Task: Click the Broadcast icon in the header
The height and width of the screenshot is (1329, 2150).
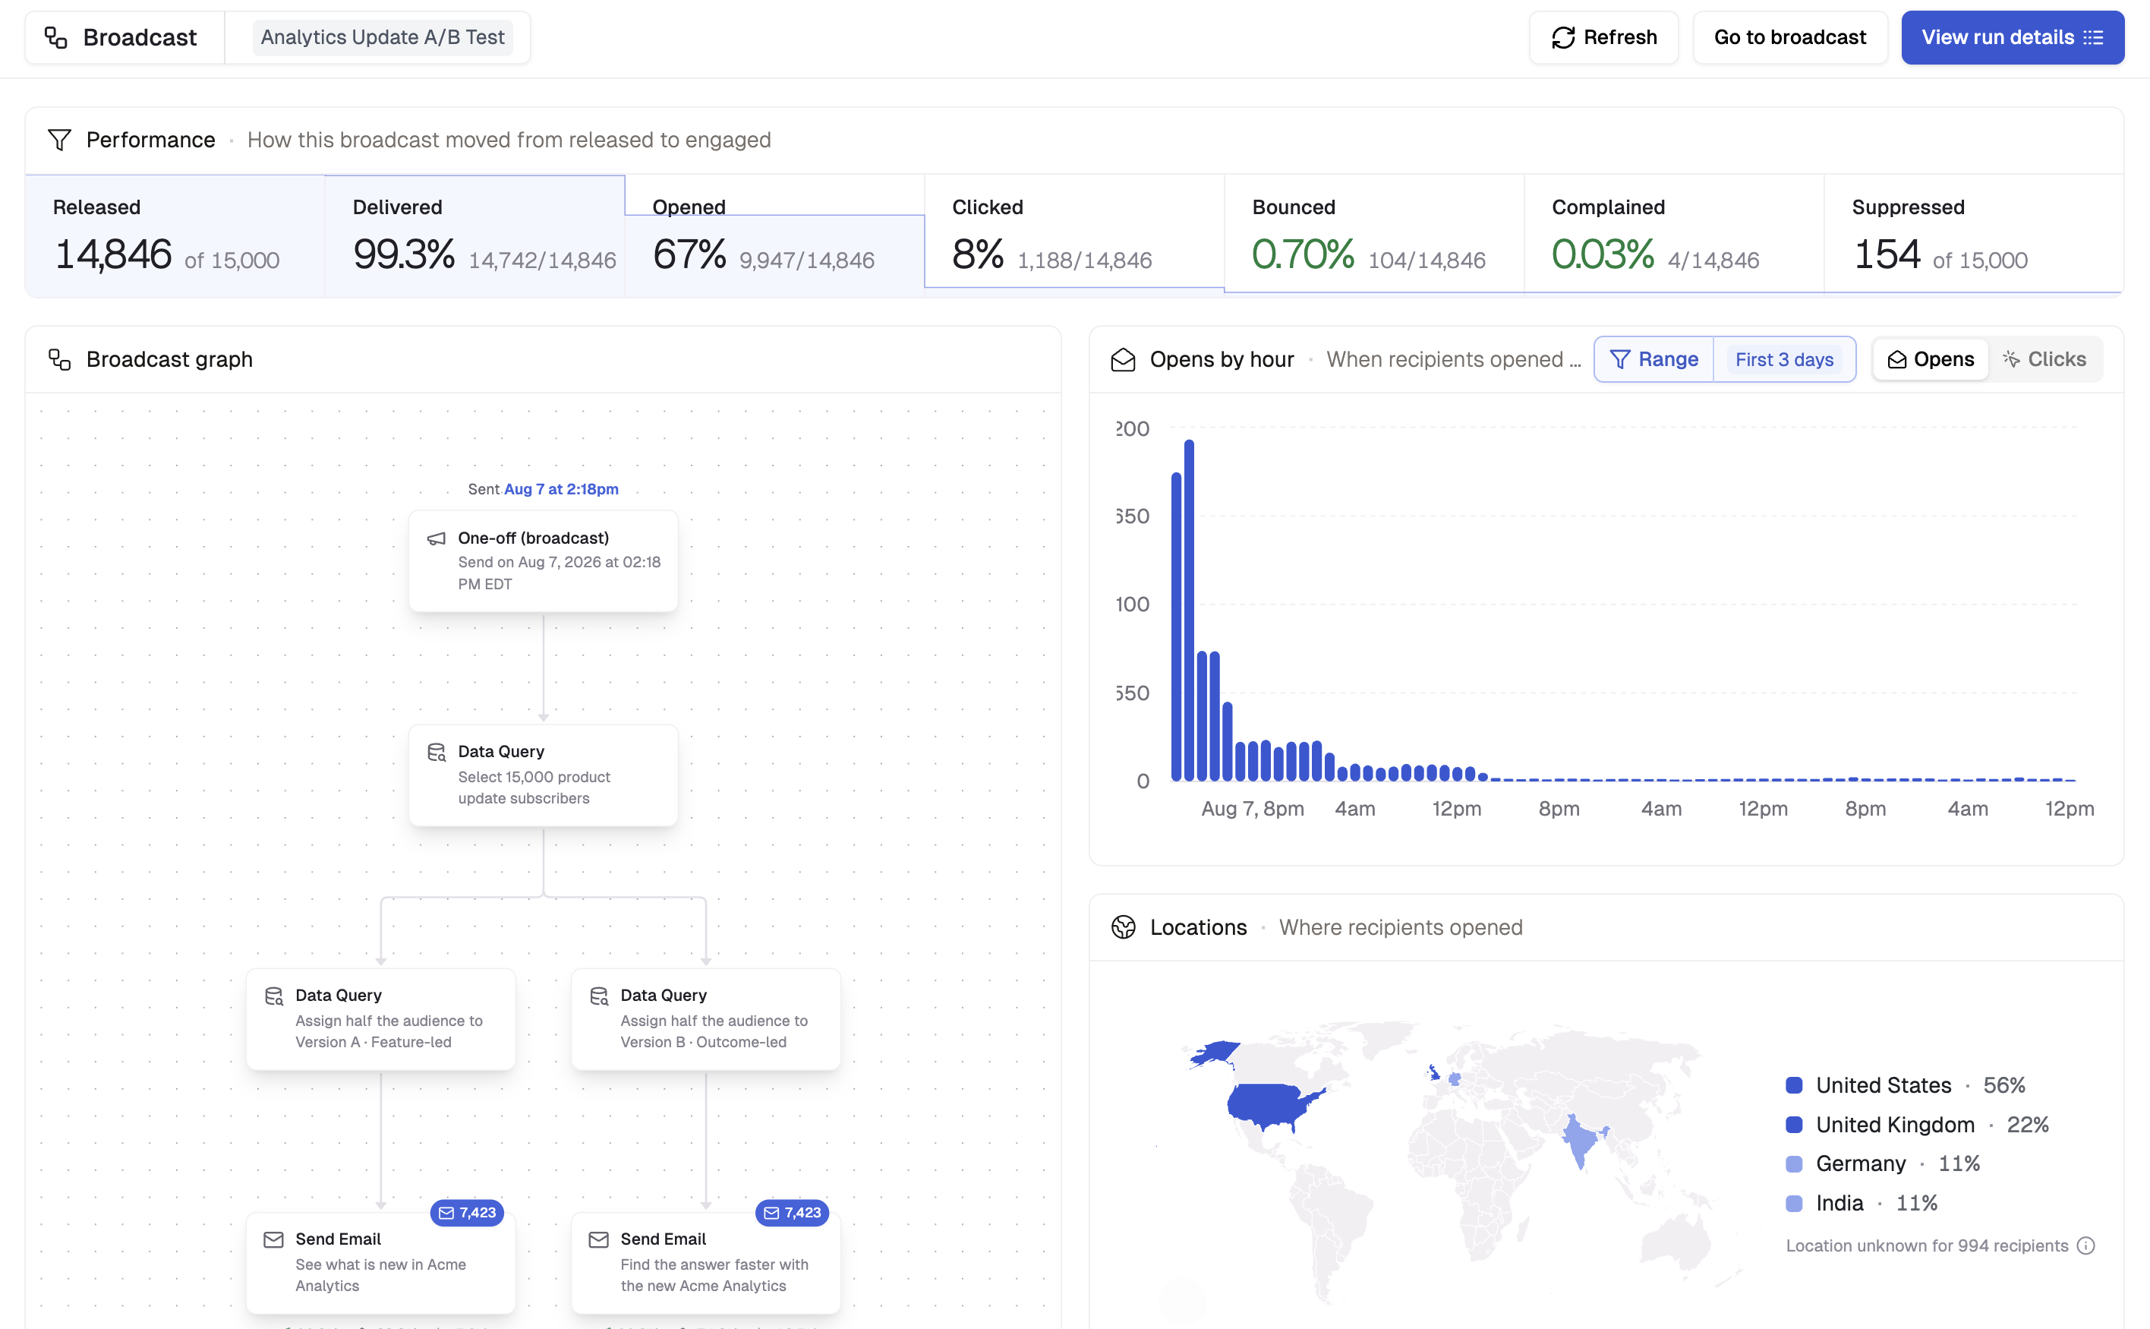Action: coord(56,37)
